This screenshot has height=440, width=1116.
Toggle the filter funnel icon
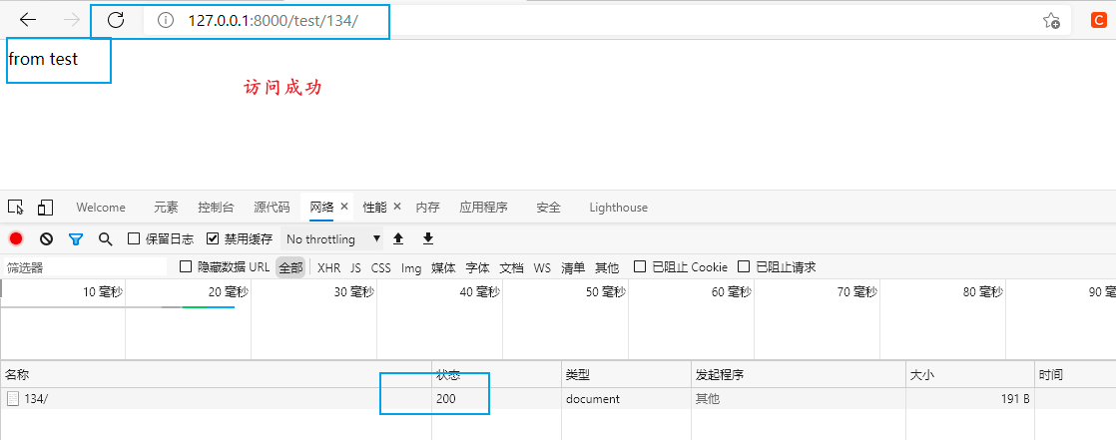coord(76,238)
